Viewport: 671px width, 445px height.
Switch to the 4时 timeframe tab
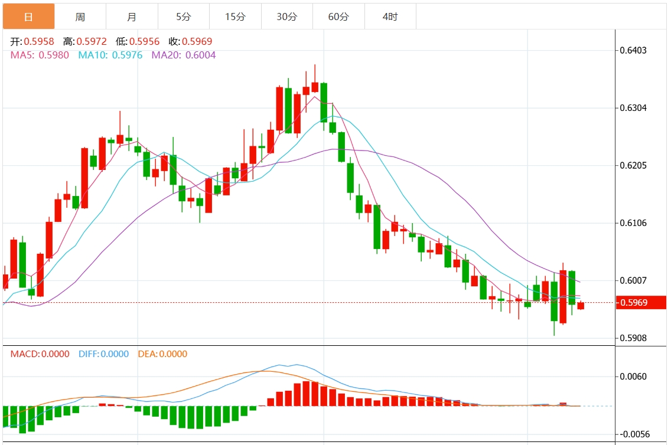point(390,17)
